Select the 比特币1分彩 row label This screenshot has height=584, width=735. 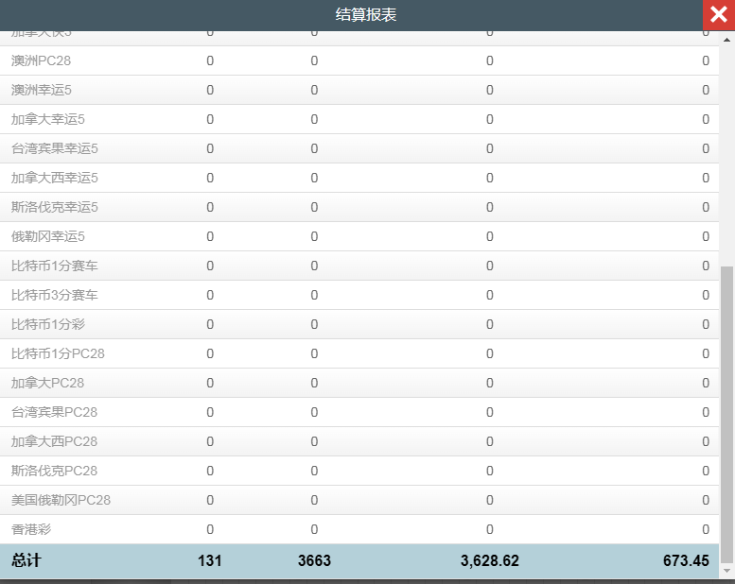[48, 324]
